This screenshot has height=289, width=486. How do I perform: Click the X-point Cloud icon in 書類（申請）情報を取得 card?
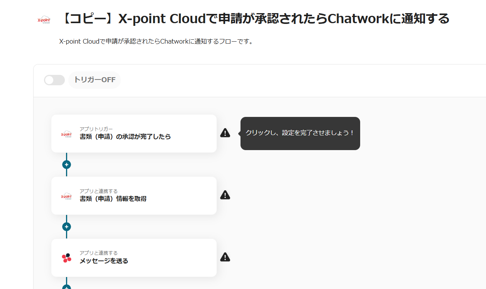66,196
